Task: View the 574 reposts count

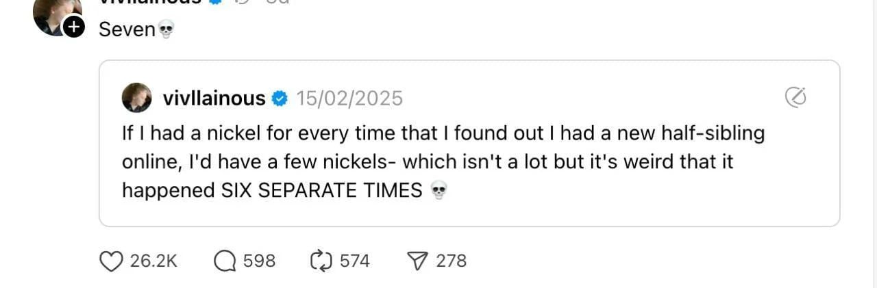Action: (x=355, y=261)
